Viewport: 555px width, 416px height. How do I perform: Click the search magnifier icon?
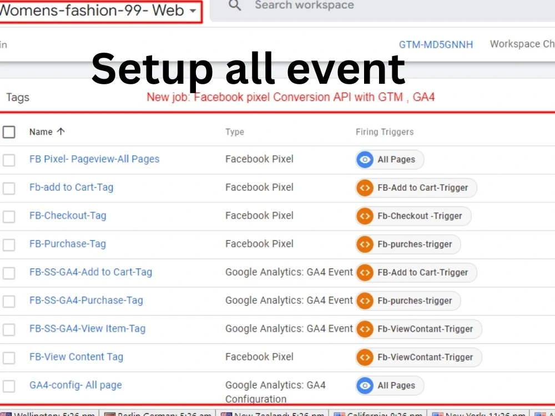[235, 6]
